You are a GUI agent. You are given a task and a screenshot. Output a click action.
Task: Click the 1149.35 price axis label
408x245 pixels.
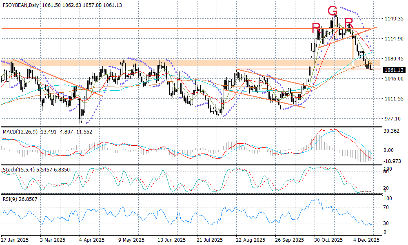pyautogui.click(x=394, y=19)
